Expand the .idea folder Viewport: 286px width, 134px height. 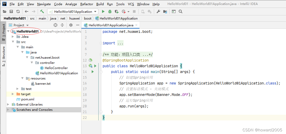(13, 37)
